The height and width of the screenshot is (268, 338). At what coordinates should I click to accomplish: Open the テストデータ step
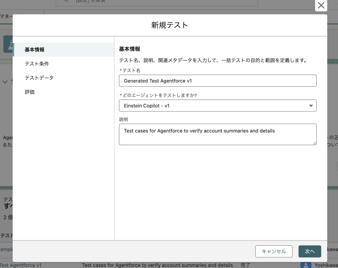39,78
